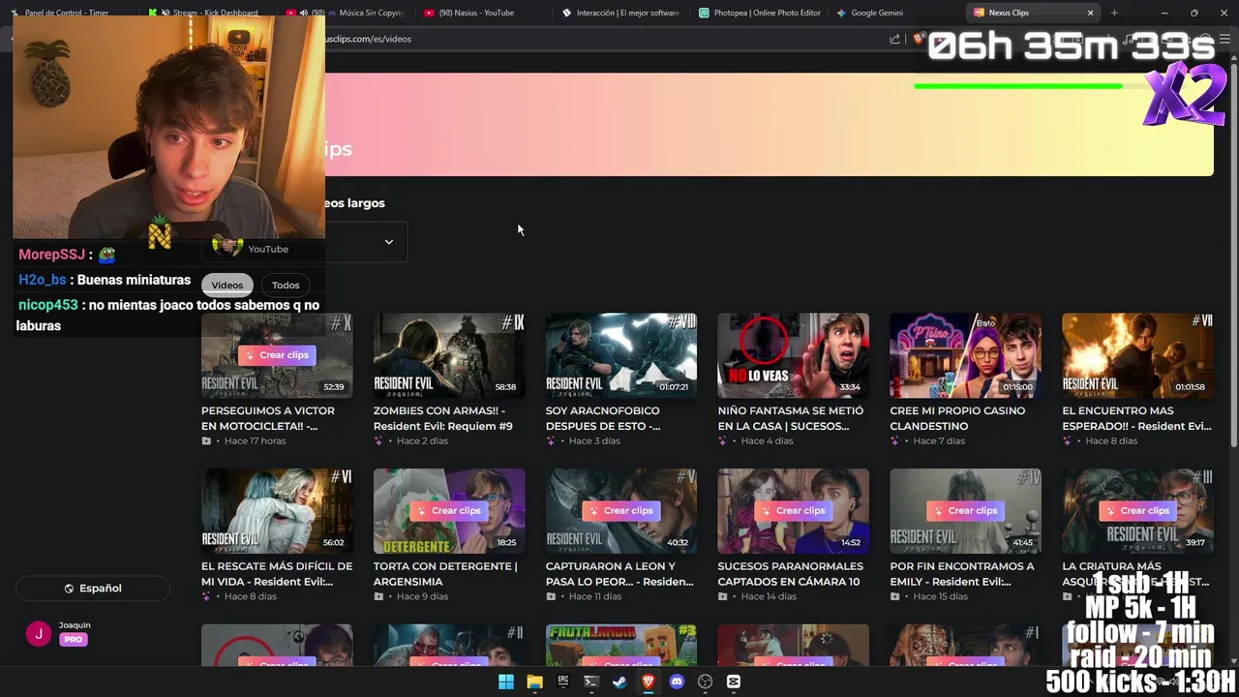
Task: Open Discord from the taskbar
Action: [677, 682]
